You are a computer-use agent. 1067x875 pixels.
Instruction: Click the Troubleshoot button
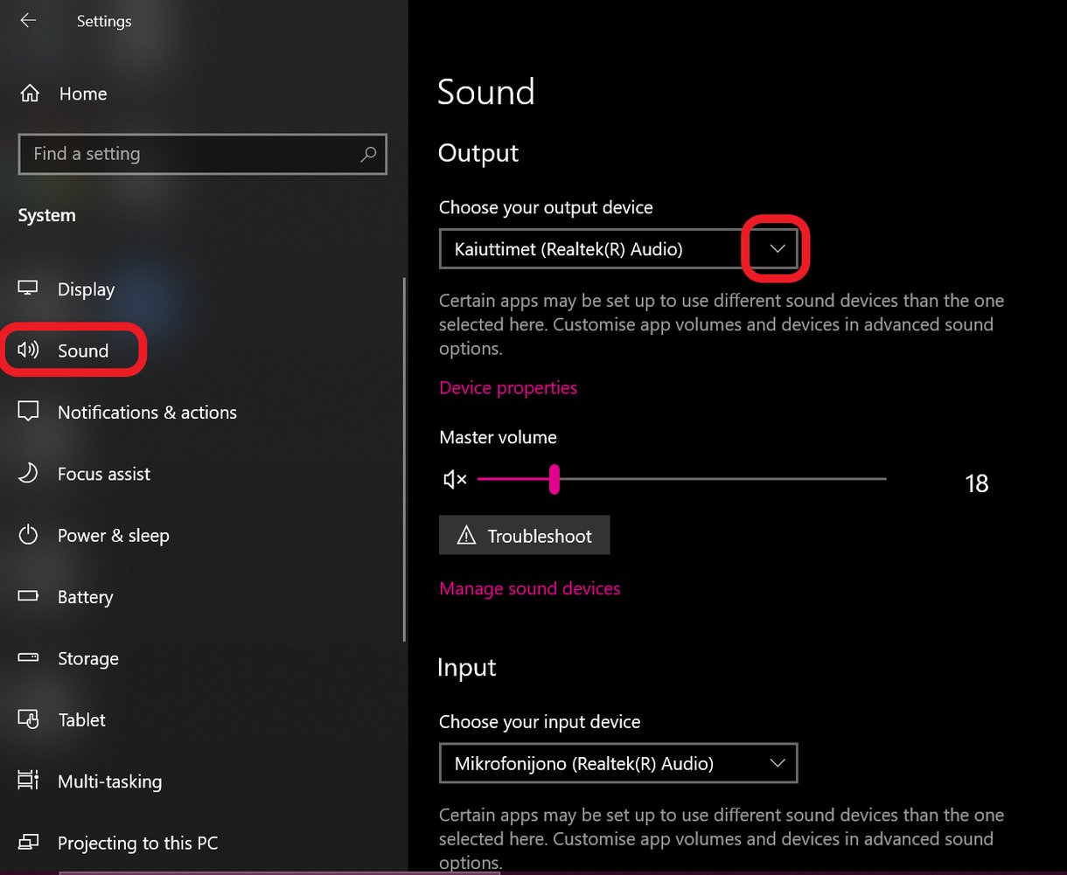[524, 535]
